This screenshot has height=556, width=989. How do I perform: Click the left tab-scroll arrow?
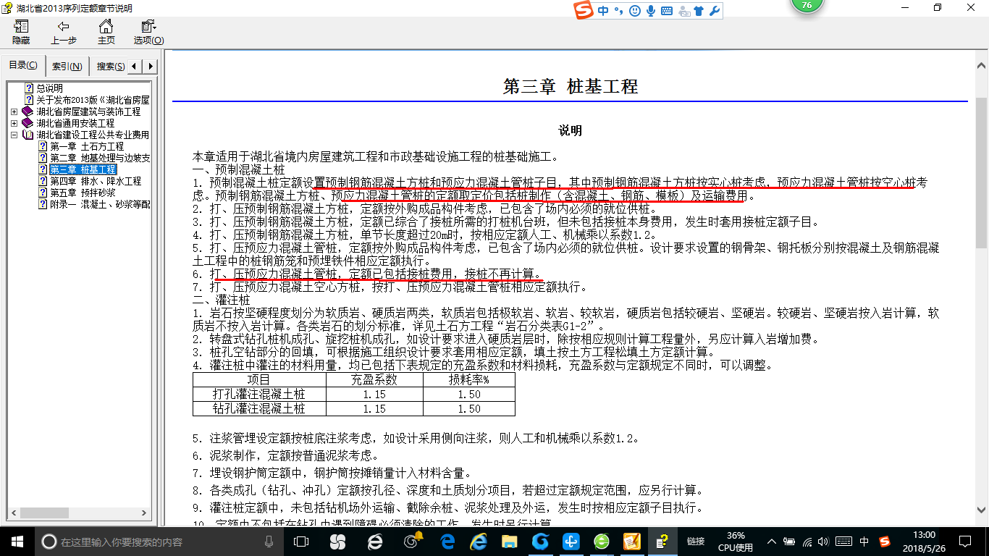[x=135, y=67]
